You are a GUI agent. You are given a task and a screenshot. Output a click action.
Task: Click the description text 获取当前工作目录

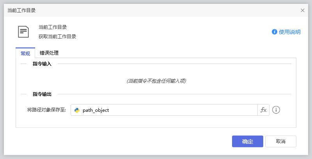point(57,37)
